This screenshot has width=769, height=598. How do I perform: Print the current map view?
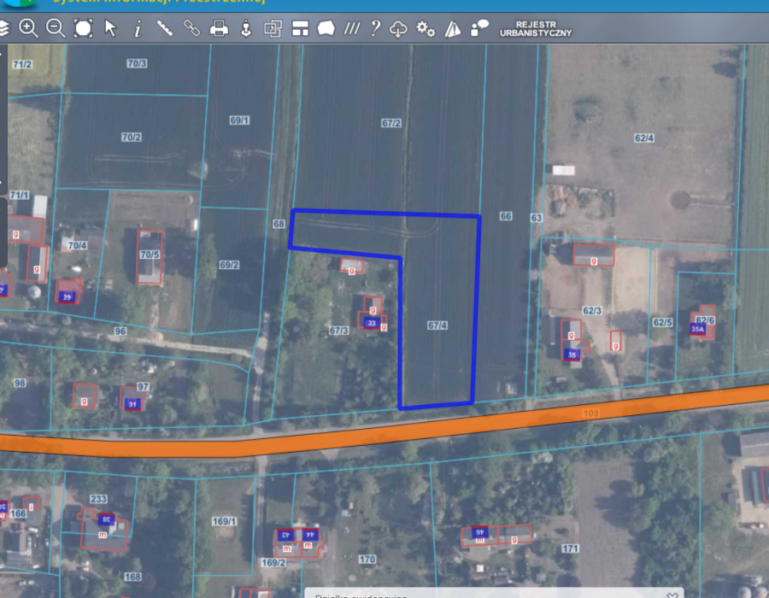(219, 28)
